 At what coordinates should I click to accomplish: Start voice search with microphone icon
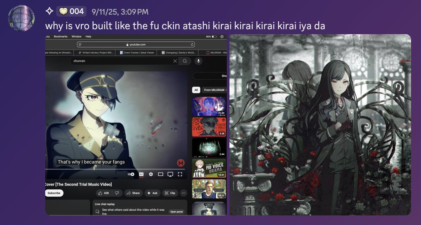[198, 61]
